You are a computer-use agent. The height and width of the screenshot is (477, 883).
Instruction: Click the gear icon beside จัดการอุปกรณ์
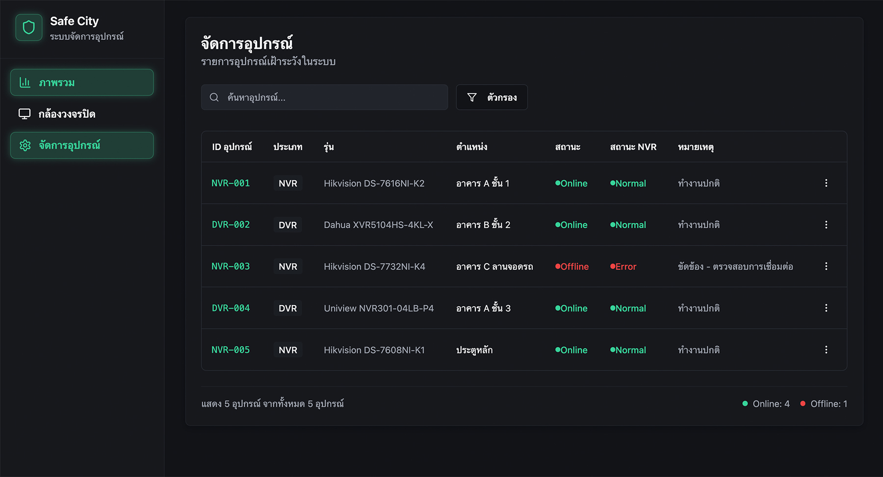[x=25, y=145]
